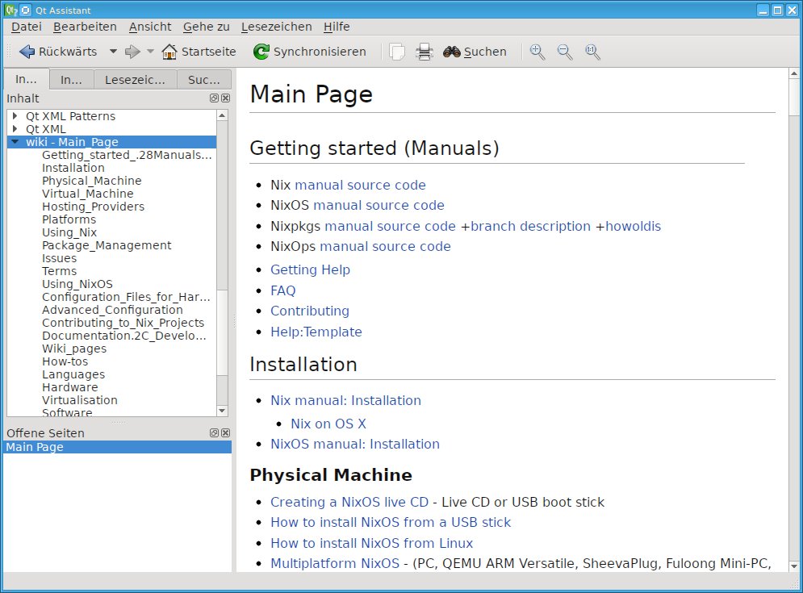The width and height of the screenshot is (803, 593).
Task: Switch to the Lesezeichen sidebar tab
Action: (136, 80)
